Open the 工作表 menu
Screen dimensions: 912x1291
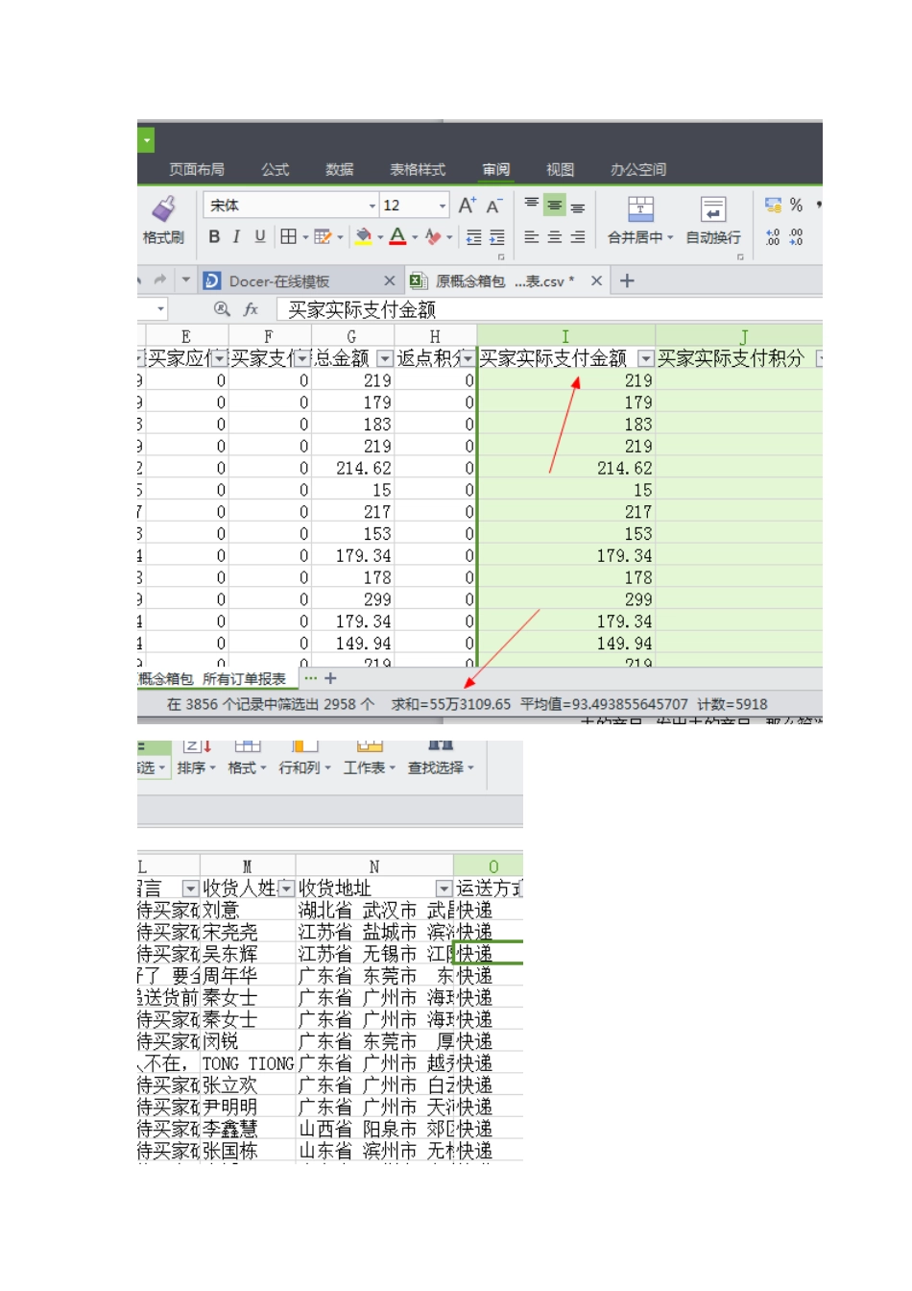370,767
